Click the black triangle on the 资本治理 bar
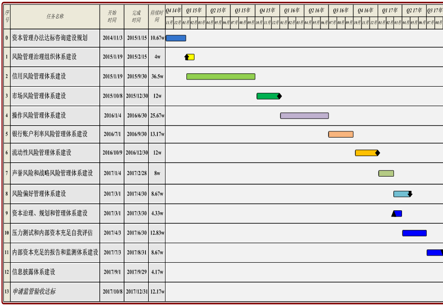This screenshot has width=443, height=306. pyautogui.click(x=394, y=214)
